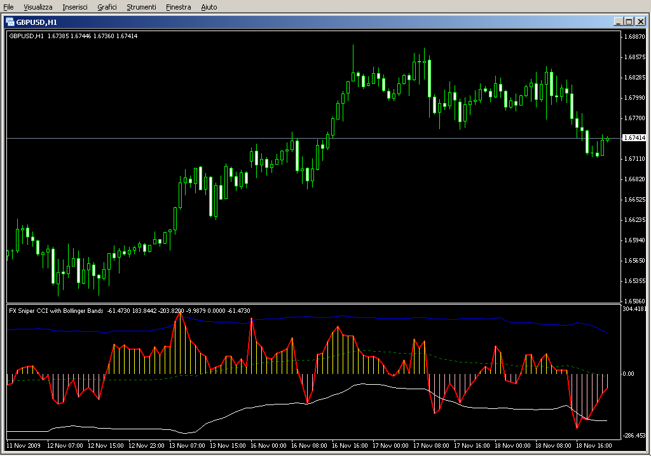The image size is (651, 456).
Task: Open the Strumenti menu
Action: 141,7
